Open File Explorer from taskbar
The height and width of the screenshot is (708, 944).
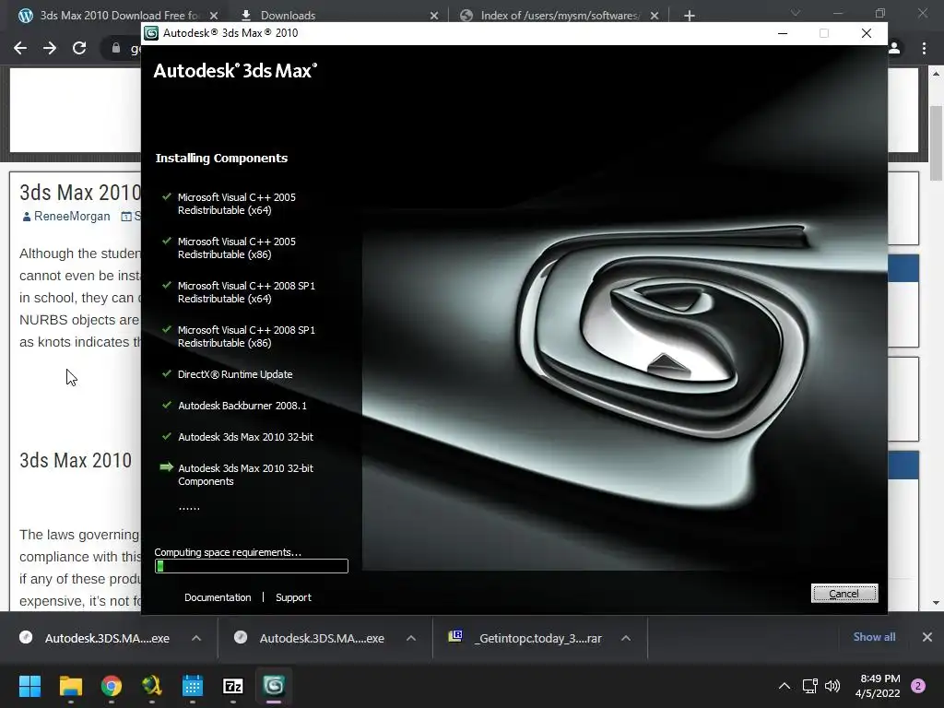coord(70,686)
